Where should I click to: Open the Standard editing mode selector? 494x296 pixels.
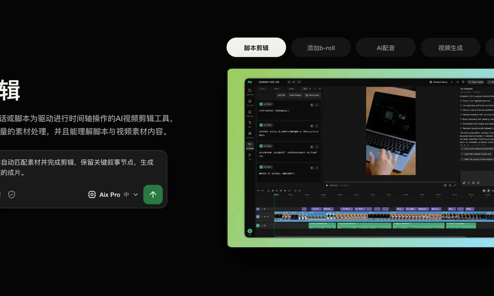(x=438, y=82)
